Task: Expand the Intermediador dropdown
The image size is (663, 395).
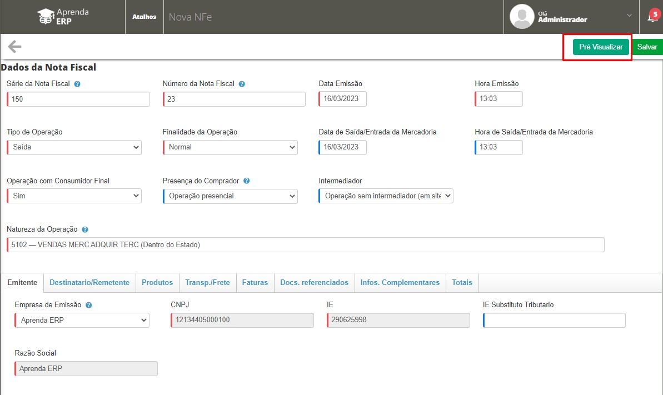Action: coord(386,196)
